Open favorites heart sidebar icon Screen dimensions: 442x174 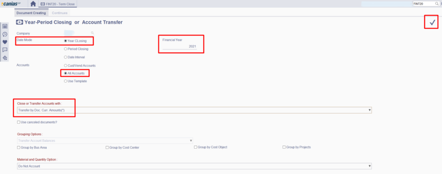[x=5, y=42]
